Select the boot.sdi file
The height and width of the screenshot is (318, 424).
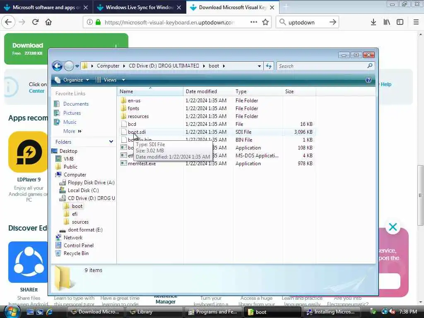137,132
